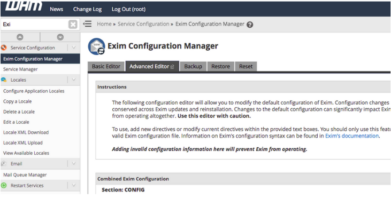This screenshot has width=391, height=199.
Task: Open Mail Queue Manager in sidebar
Action: tap(25, 175)
